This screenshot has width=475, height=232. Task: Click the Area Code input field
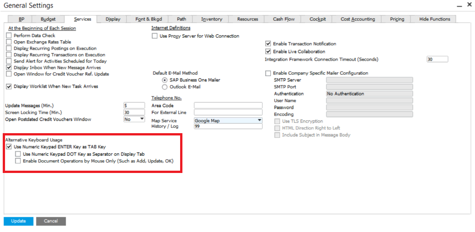(228, 105)
